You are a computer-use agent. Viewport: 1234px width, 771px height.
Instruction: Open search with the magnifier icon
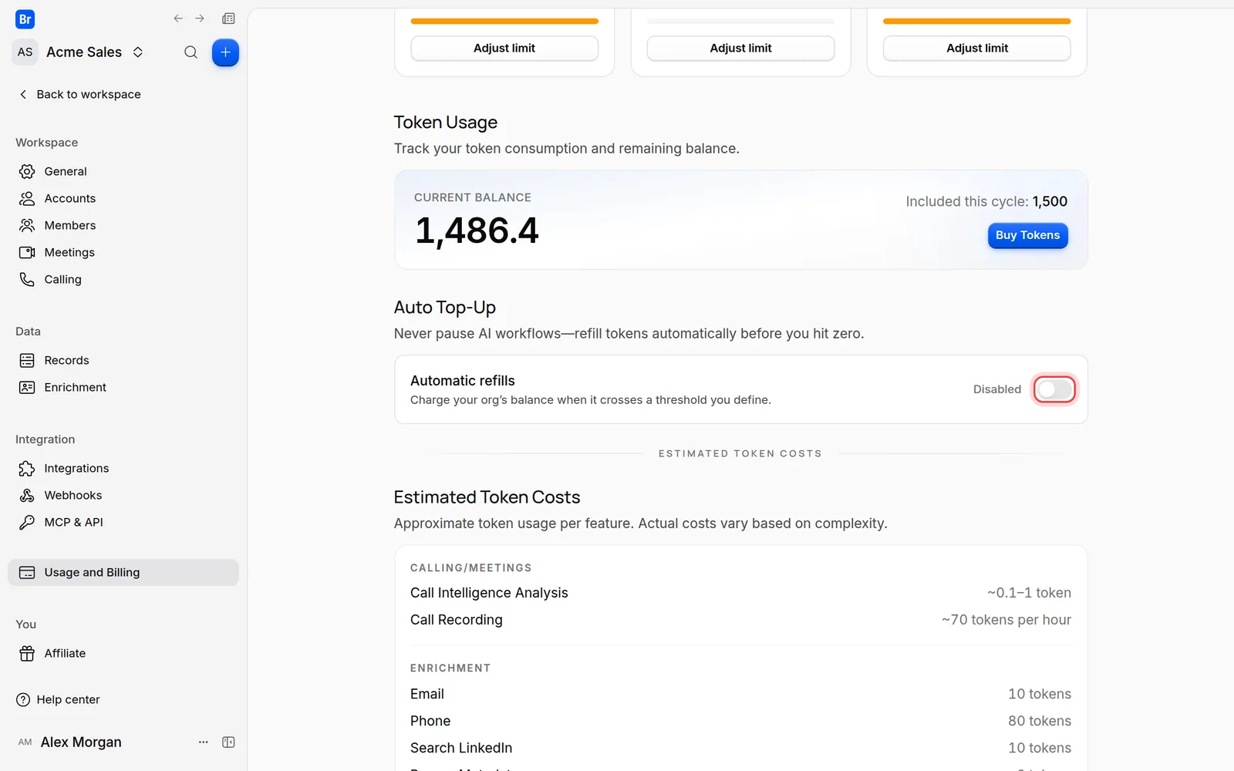pyautogui.click(x=190, y=52)
